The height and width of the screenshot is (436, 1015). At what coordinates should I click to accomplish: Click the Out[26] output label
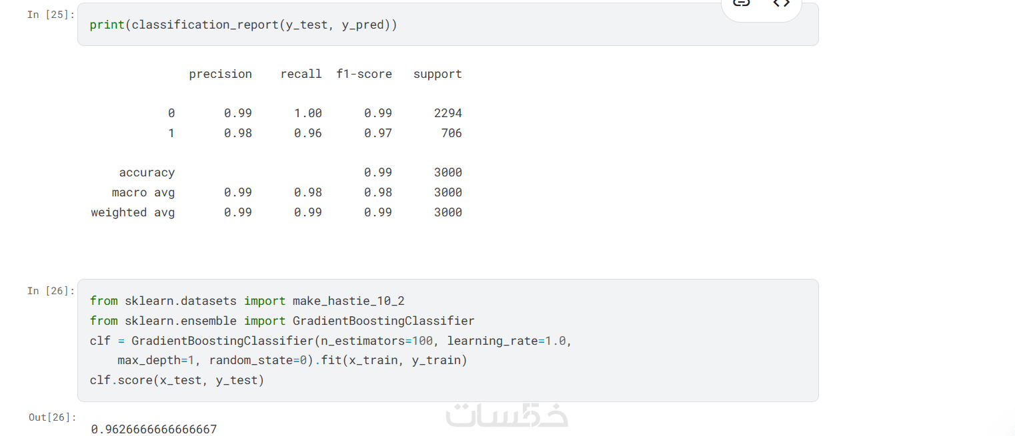(52, 417)
